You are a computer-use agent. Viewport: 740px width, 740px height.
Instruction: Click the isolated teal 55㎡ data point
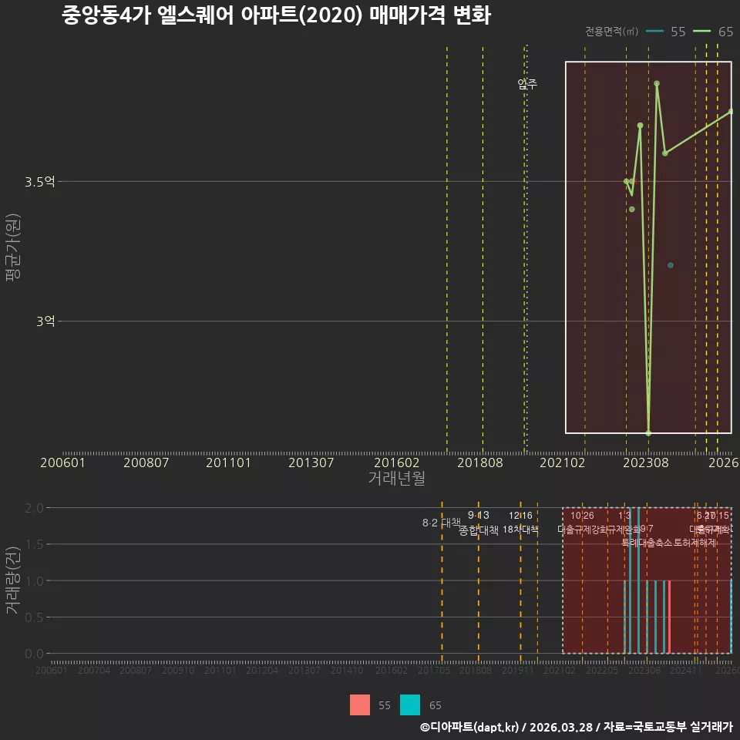670,265
